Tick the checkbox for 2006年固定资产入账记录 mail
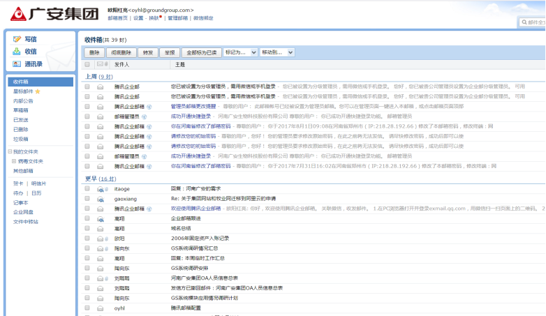546x316 pixels. tap(87, 239)
